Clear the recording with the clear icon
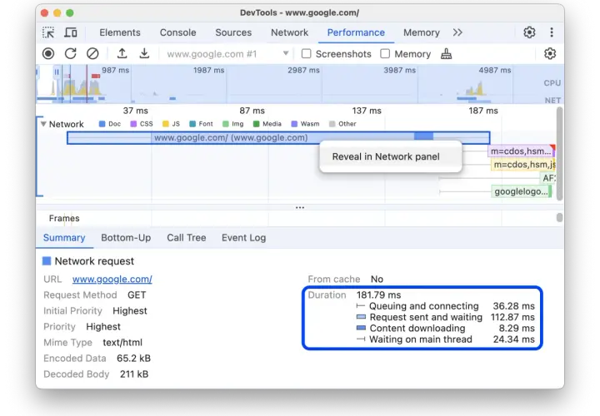Screen dimensions: 600x416 click(x=92, y=53)
